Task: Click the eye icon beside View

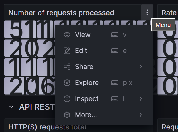Action: click(x=67, y=35)
